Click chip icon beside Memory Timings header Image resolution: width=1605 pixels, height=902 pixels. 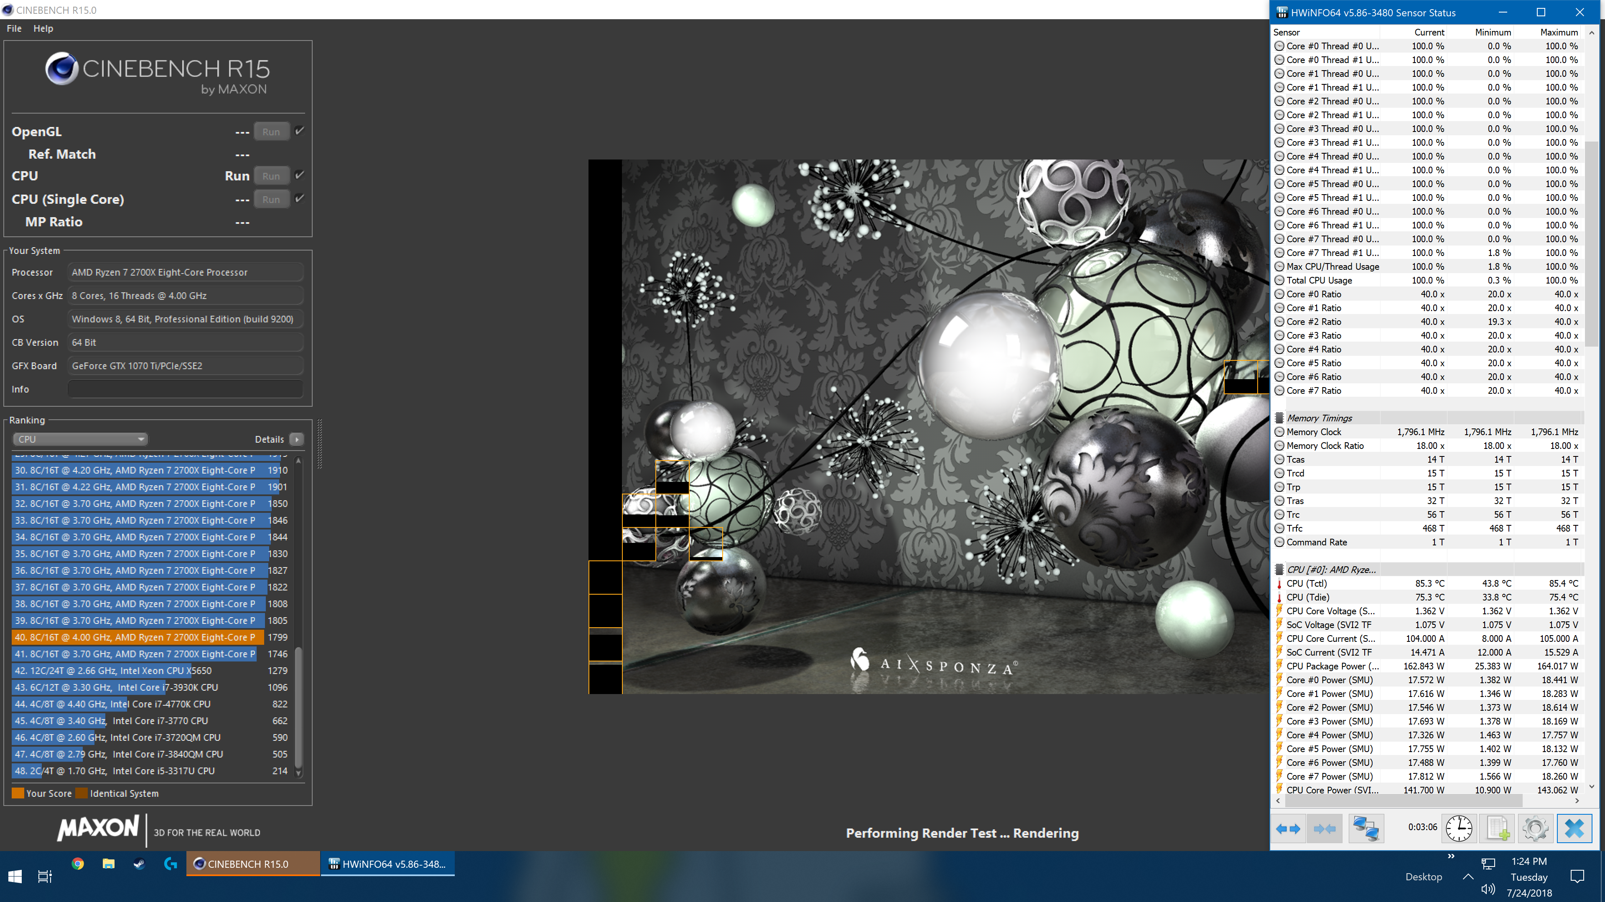1279,418
